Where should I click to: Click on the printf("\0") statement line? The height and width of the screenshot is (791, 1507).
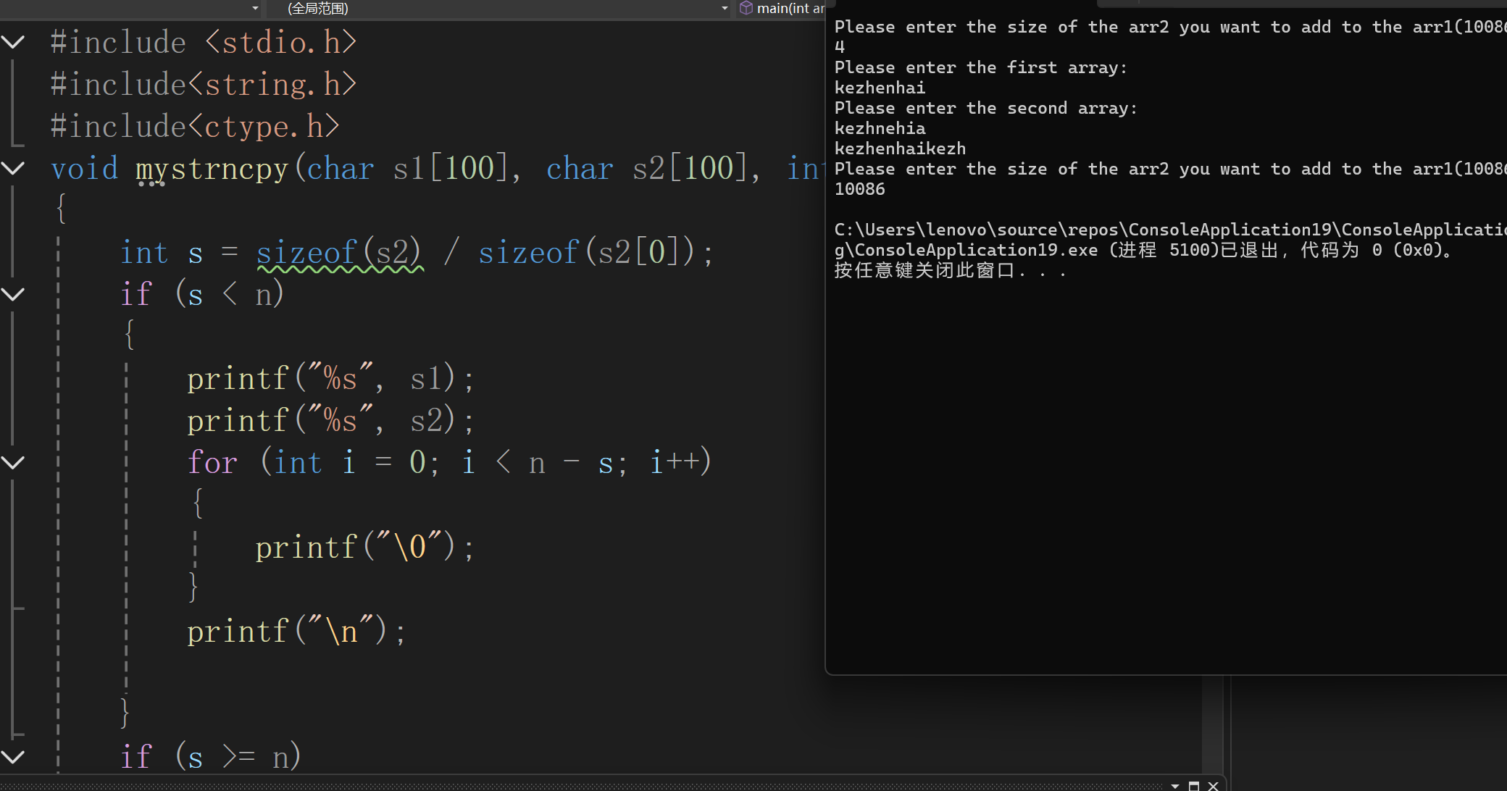[364, 547]
